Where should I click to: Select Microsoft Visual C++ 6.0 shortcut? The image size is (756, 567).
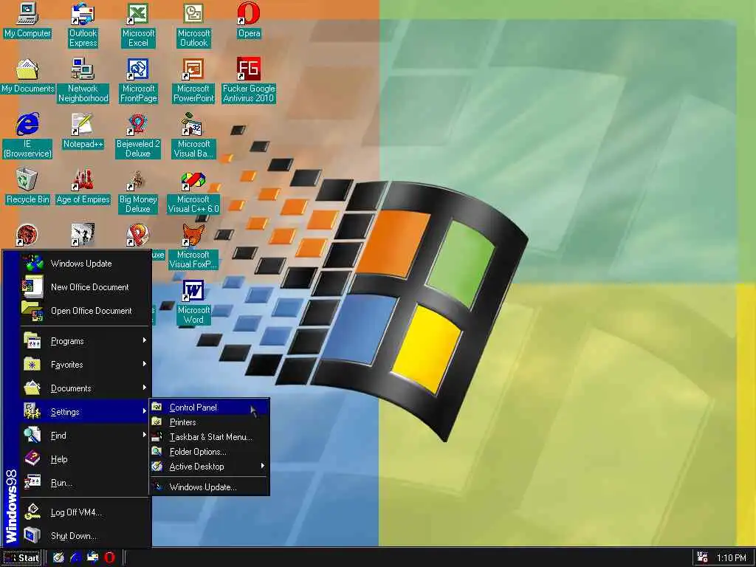tap(193, 191)
